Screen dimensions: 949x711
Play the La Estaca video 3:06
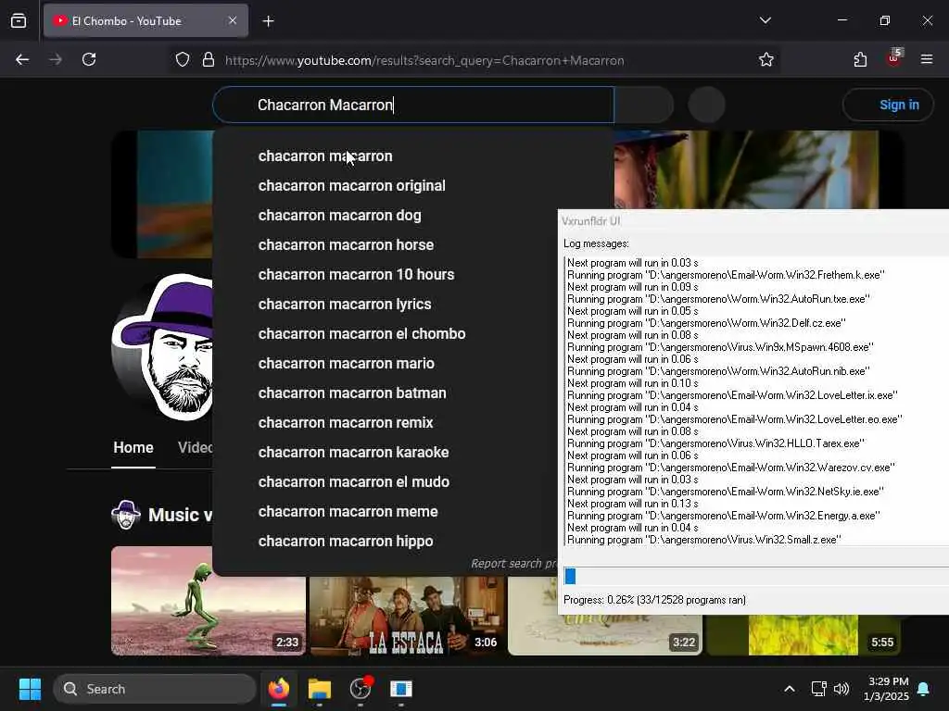tap(407, 616)
